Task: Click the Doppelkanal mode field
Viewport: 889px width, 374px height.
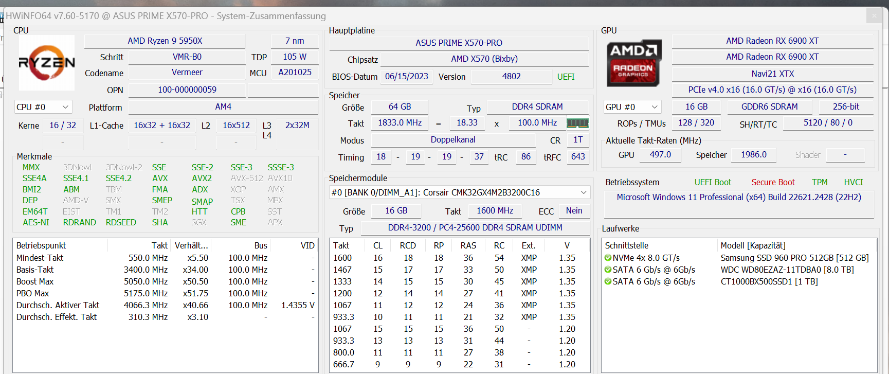Action: click(x=453, y=140)
